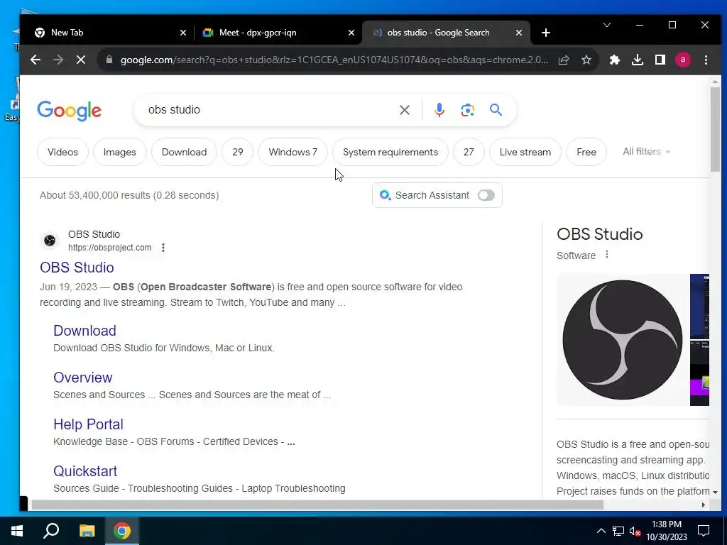Close the obs studio search tab
727x545 pixels.
tap(519, 33)
